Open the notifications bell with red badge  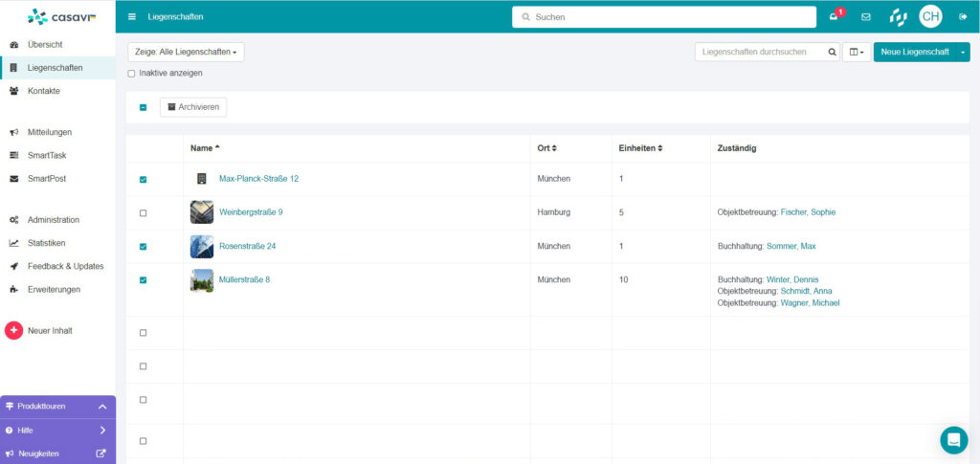tap(835, 16)
